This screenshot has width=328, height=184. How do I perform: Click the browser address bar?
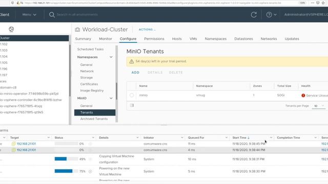coord(153,3)
